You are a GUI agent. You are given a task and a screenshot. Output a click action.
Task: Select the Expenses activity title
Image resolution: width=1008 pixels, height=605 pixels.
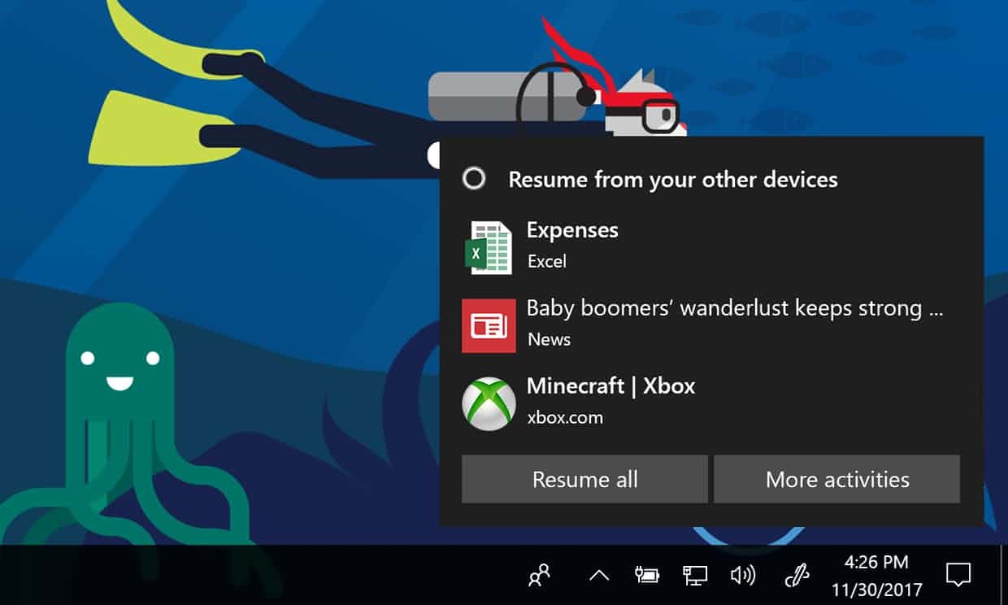click(x=572, y=230)
